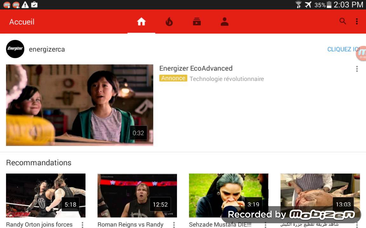Tap the 2:03 PM clock
Image resolution: width=366 pixels, height=228 pixels.
[348, 5]
